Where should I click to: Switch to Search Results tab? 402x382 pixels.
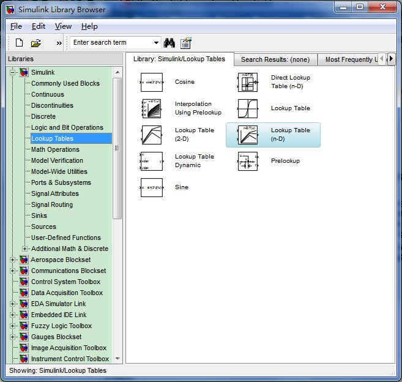275,59
